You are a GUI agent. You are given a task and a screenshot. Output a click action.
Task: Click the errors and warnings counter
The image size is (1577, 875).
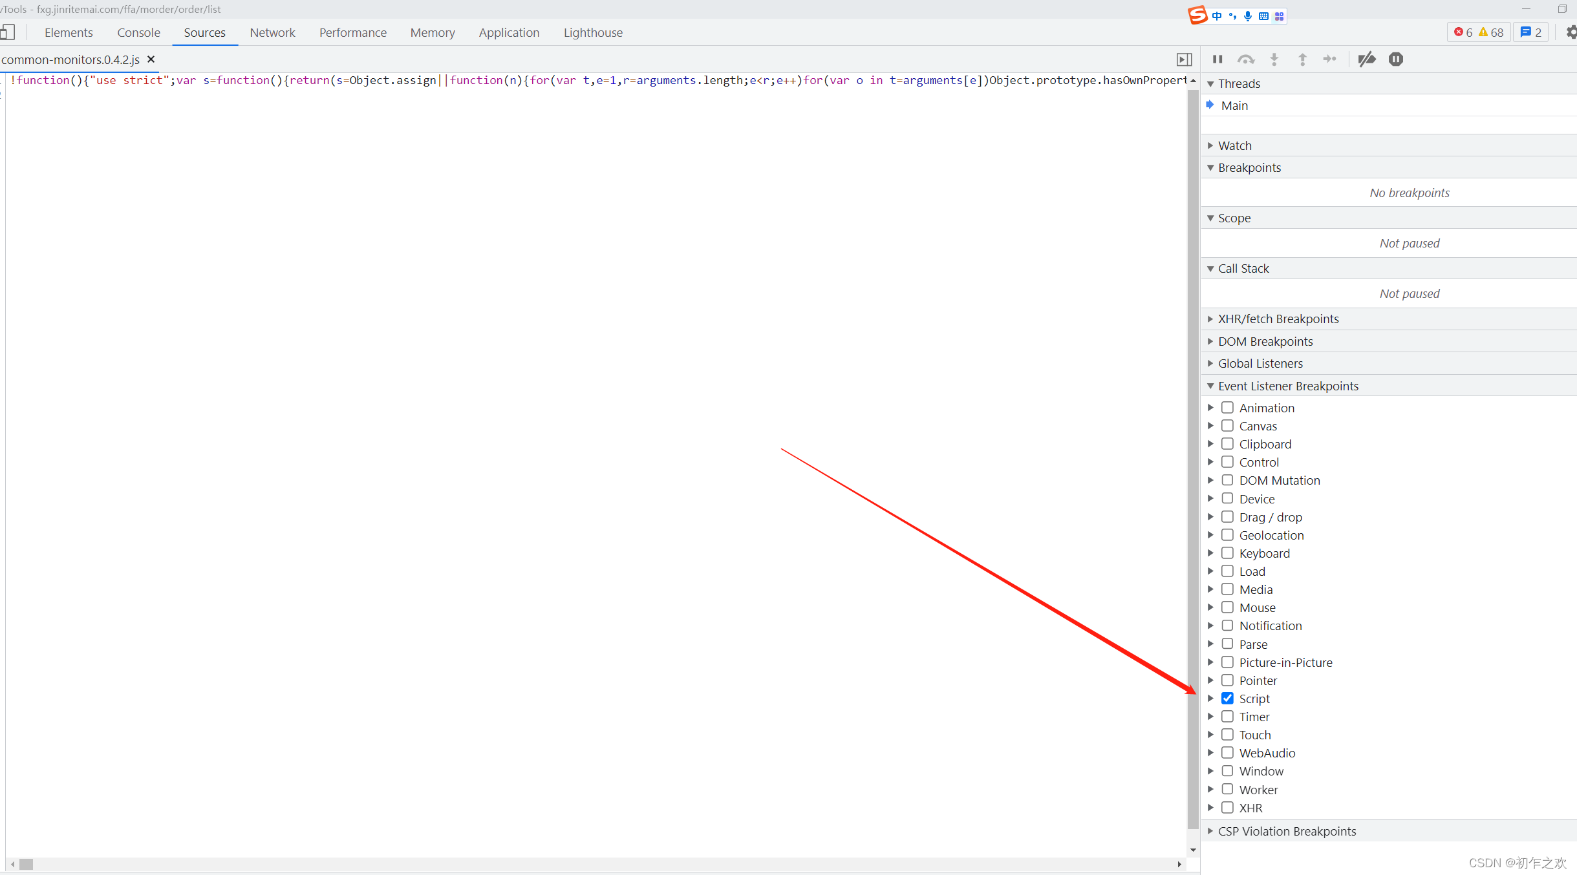click(x=1478, y=32)
